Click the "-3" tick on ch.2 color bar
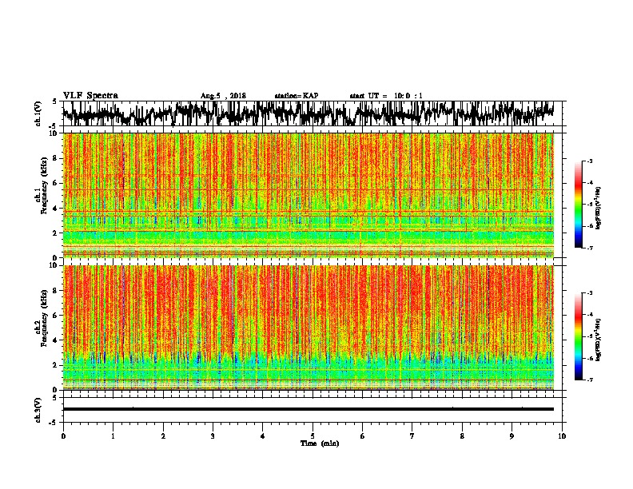The image size is (633, 489). 589,293
